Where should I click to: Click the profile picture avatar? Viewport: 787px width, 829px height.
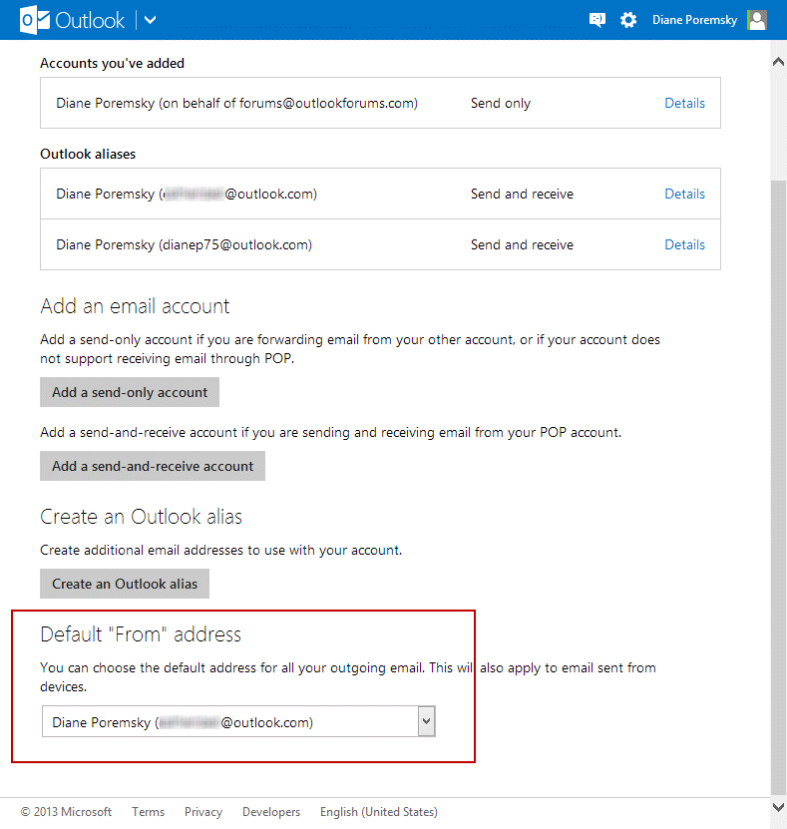[757, 20]
